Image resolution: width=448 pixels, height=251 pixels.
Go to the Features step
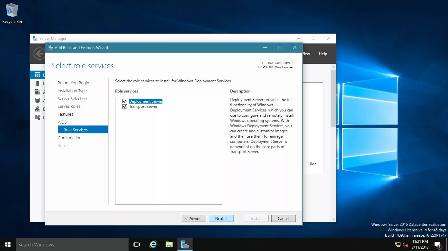[65, 114]
